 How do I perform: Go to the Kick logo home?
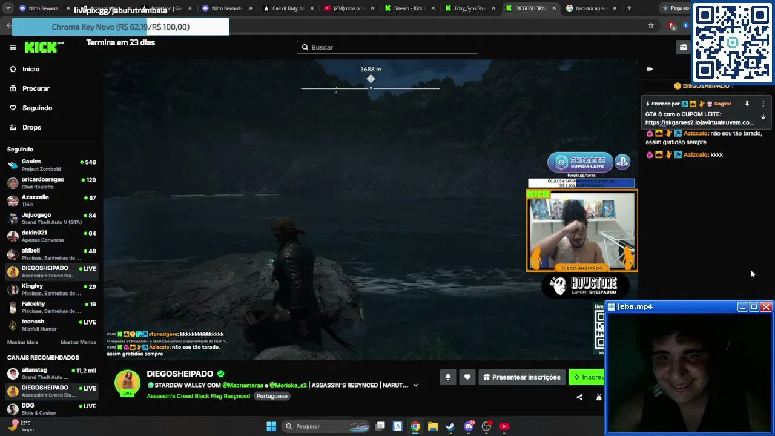point(44,47)
